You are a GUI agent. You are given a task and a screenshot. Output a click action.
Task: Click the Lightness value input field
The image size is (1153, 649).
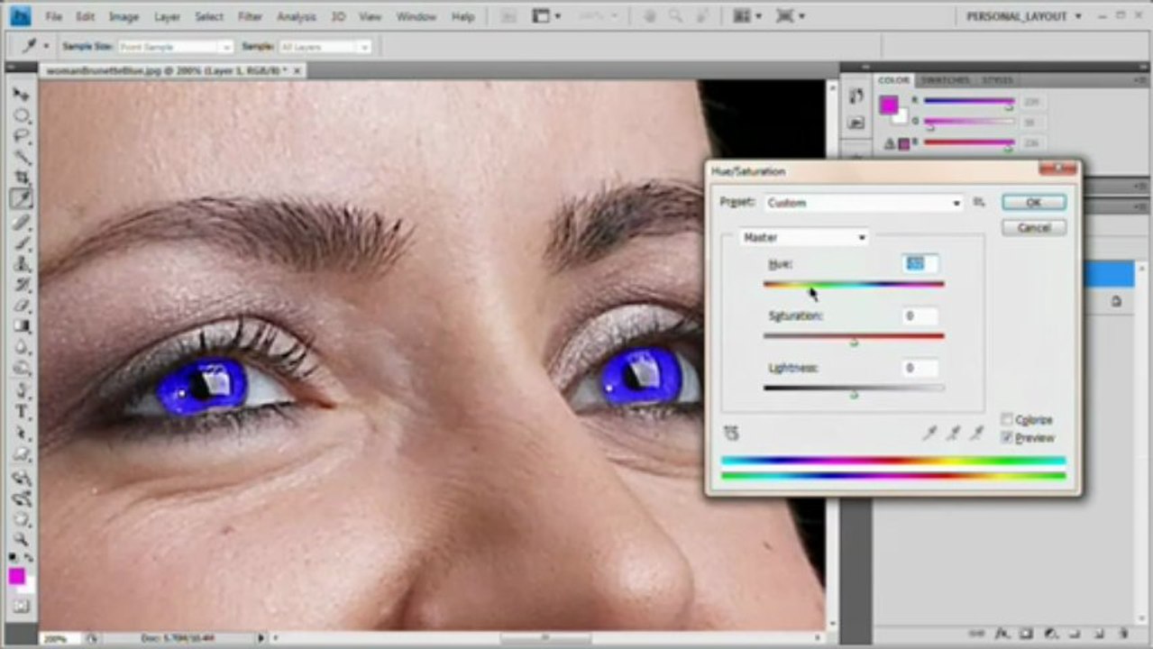920,368
